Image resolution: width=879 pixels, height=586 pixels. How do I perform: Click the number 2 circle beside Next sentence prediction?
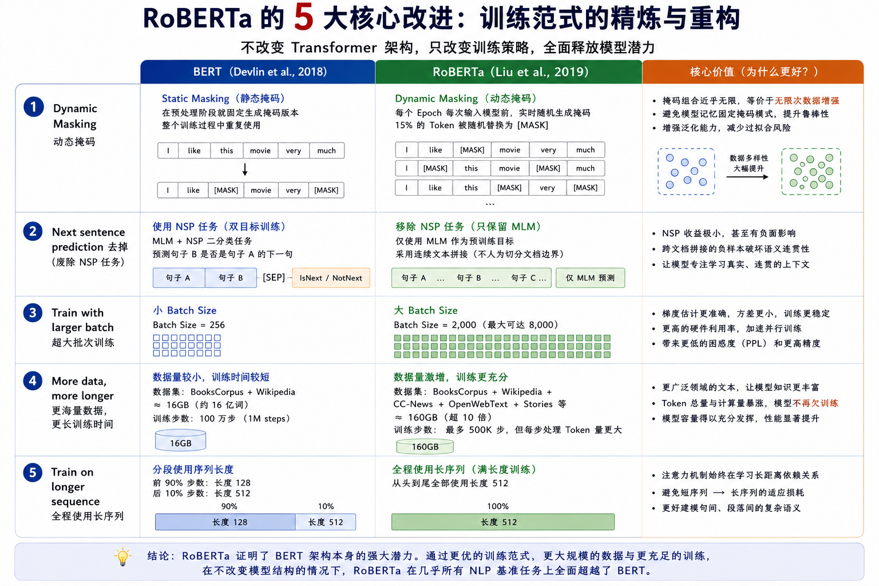pos(33,231)
